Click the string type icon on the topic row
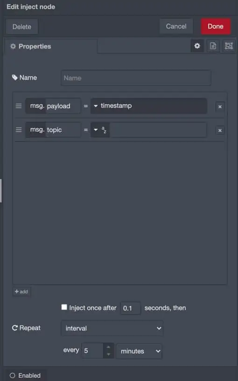Viewport: 238px width, 381px height. point(104,130)
